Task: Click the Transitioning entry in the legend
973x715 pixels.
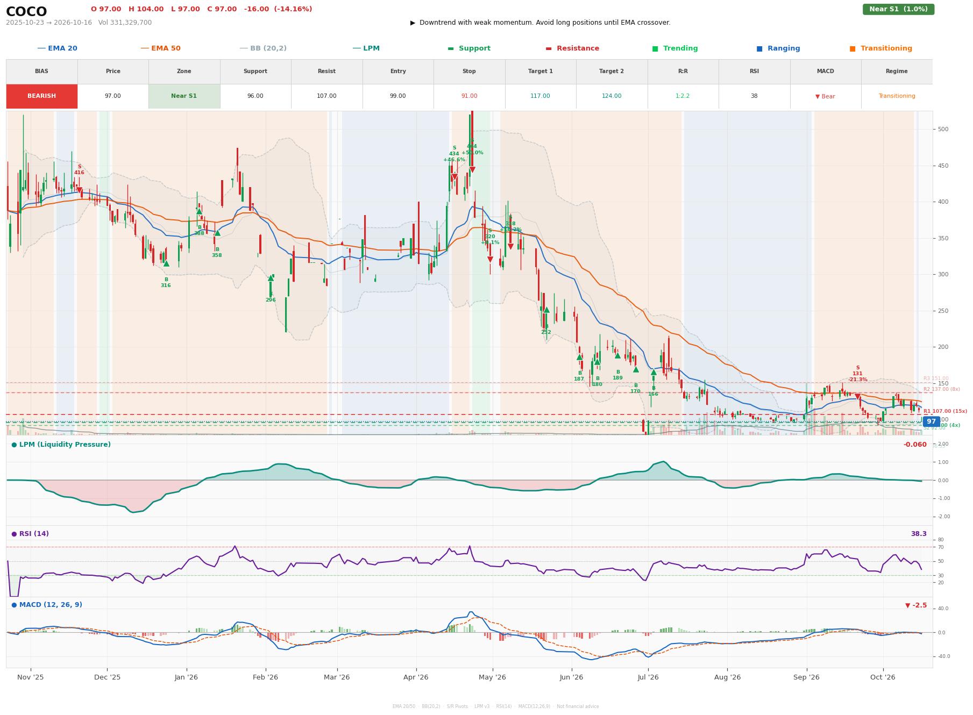Action: tap(880, 48)
